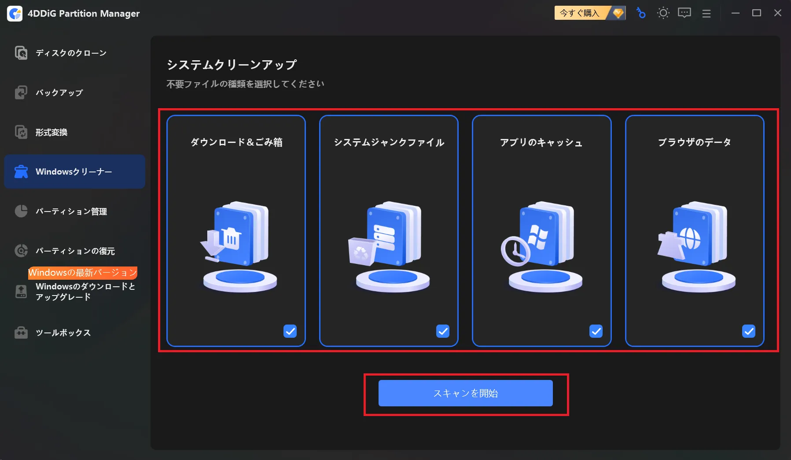Click the 今すぐ購入 buy now button
This screenshot has width=791, height=460.
tap(590, 13)
